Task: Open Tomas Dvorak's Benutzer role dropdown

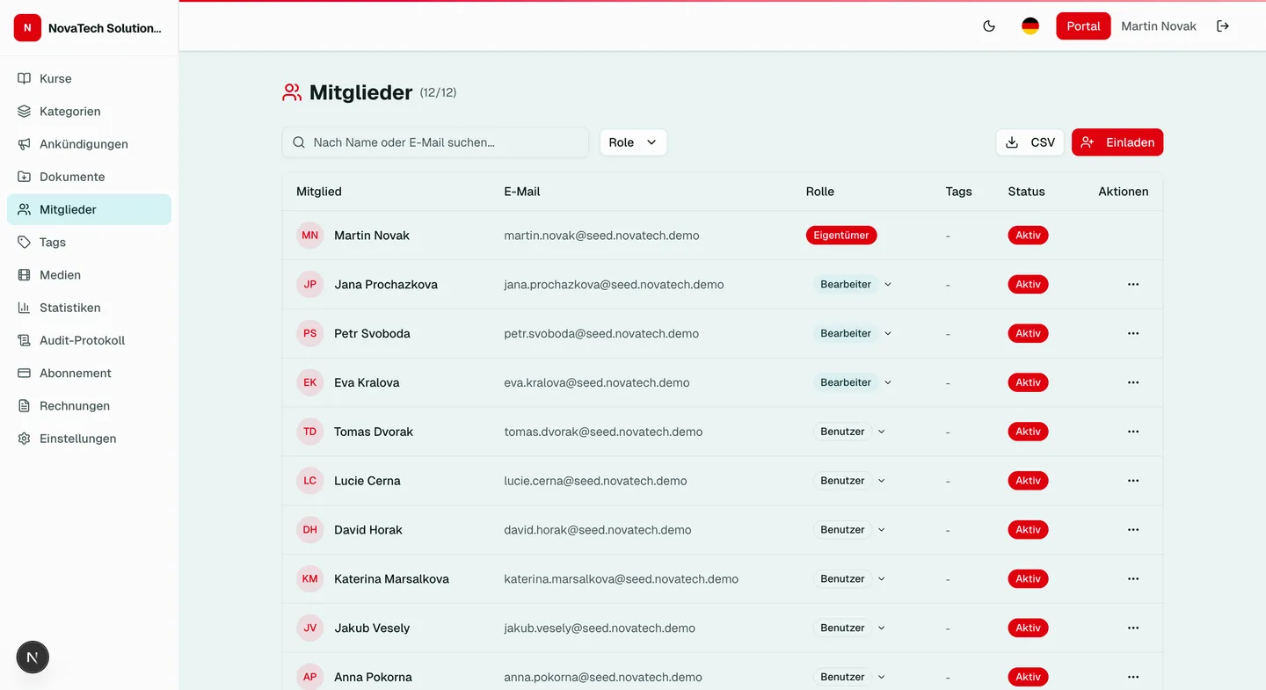Action: [849, 431]
